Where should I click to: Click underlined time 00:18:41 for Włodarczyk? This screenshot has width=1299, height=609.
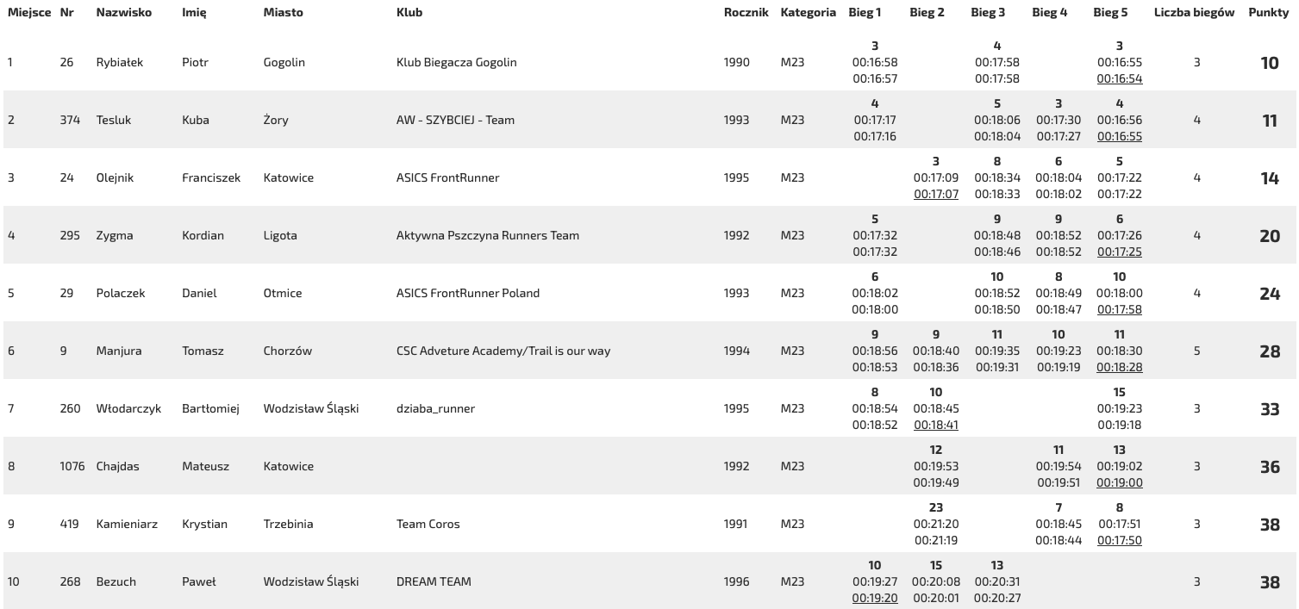(x=936, y=426)
